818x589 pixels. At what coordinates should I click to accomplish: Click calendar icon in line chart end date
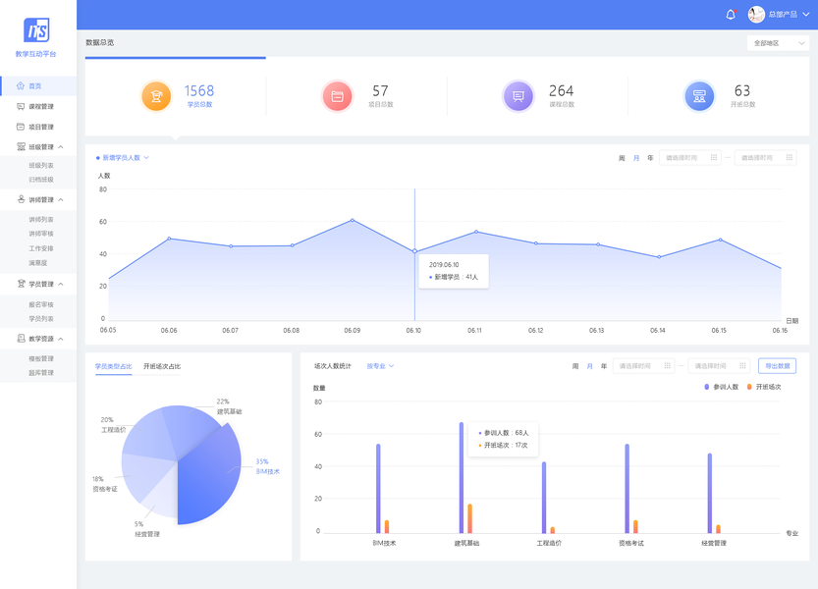[x=789, y=157]
